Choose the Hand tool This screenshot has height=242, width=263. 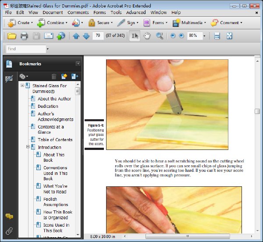point(147,36)
